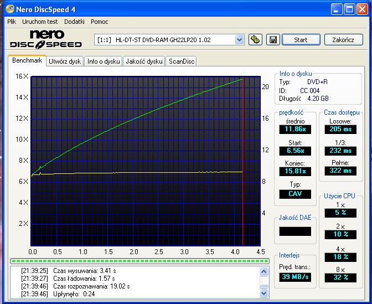The image size is (372, 304).
Task: Expand the drive selection dropdown arrow
Action: click(239, 40)
